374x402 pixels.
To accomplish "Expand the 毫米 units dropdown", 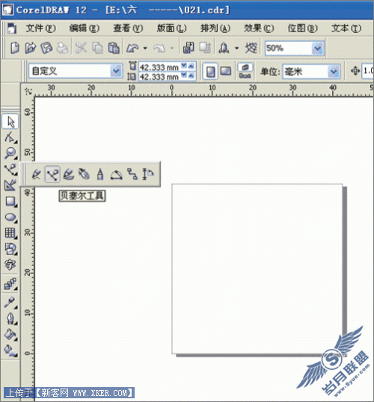I will 334,72.
